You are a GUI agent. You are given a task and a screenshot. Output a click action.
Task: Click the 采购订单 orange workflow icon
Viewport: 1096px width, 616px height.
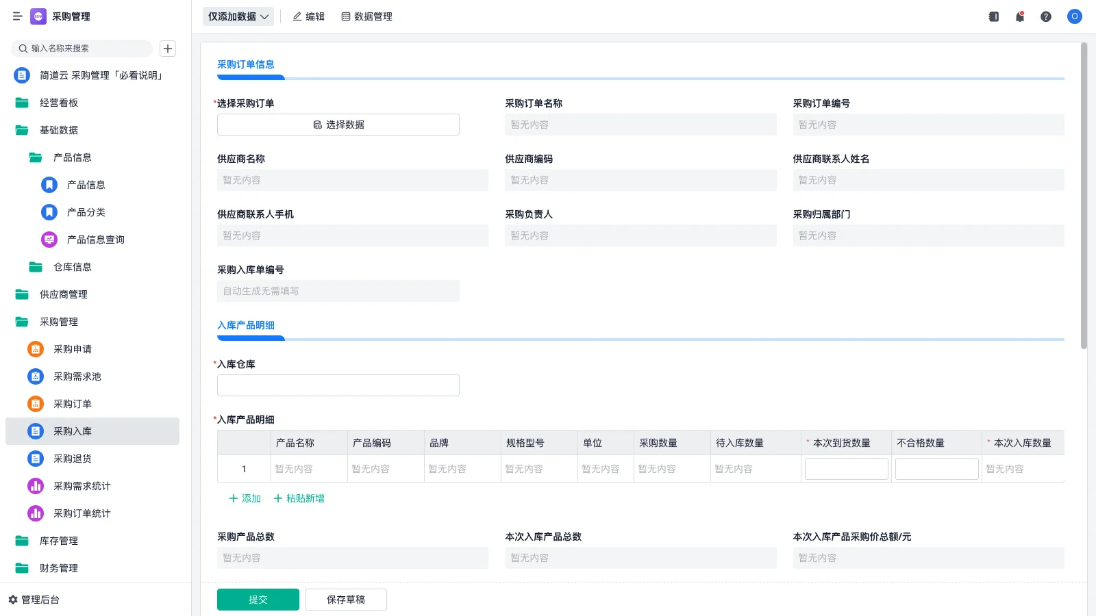[36, 404]
